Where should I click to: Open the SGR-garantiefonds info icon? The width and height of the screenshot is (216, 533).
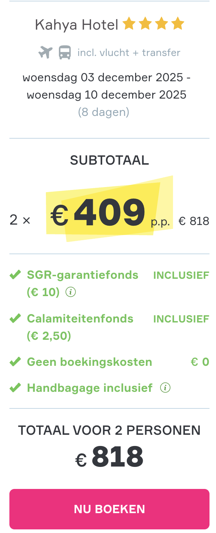(71, 292)
